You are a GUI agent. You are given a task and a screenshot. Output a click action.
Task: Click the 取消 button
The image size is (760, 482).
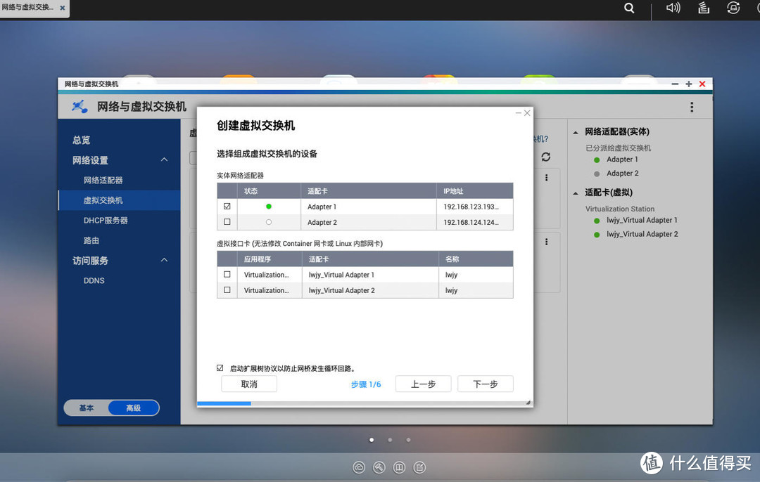click(x=249, y=384)
